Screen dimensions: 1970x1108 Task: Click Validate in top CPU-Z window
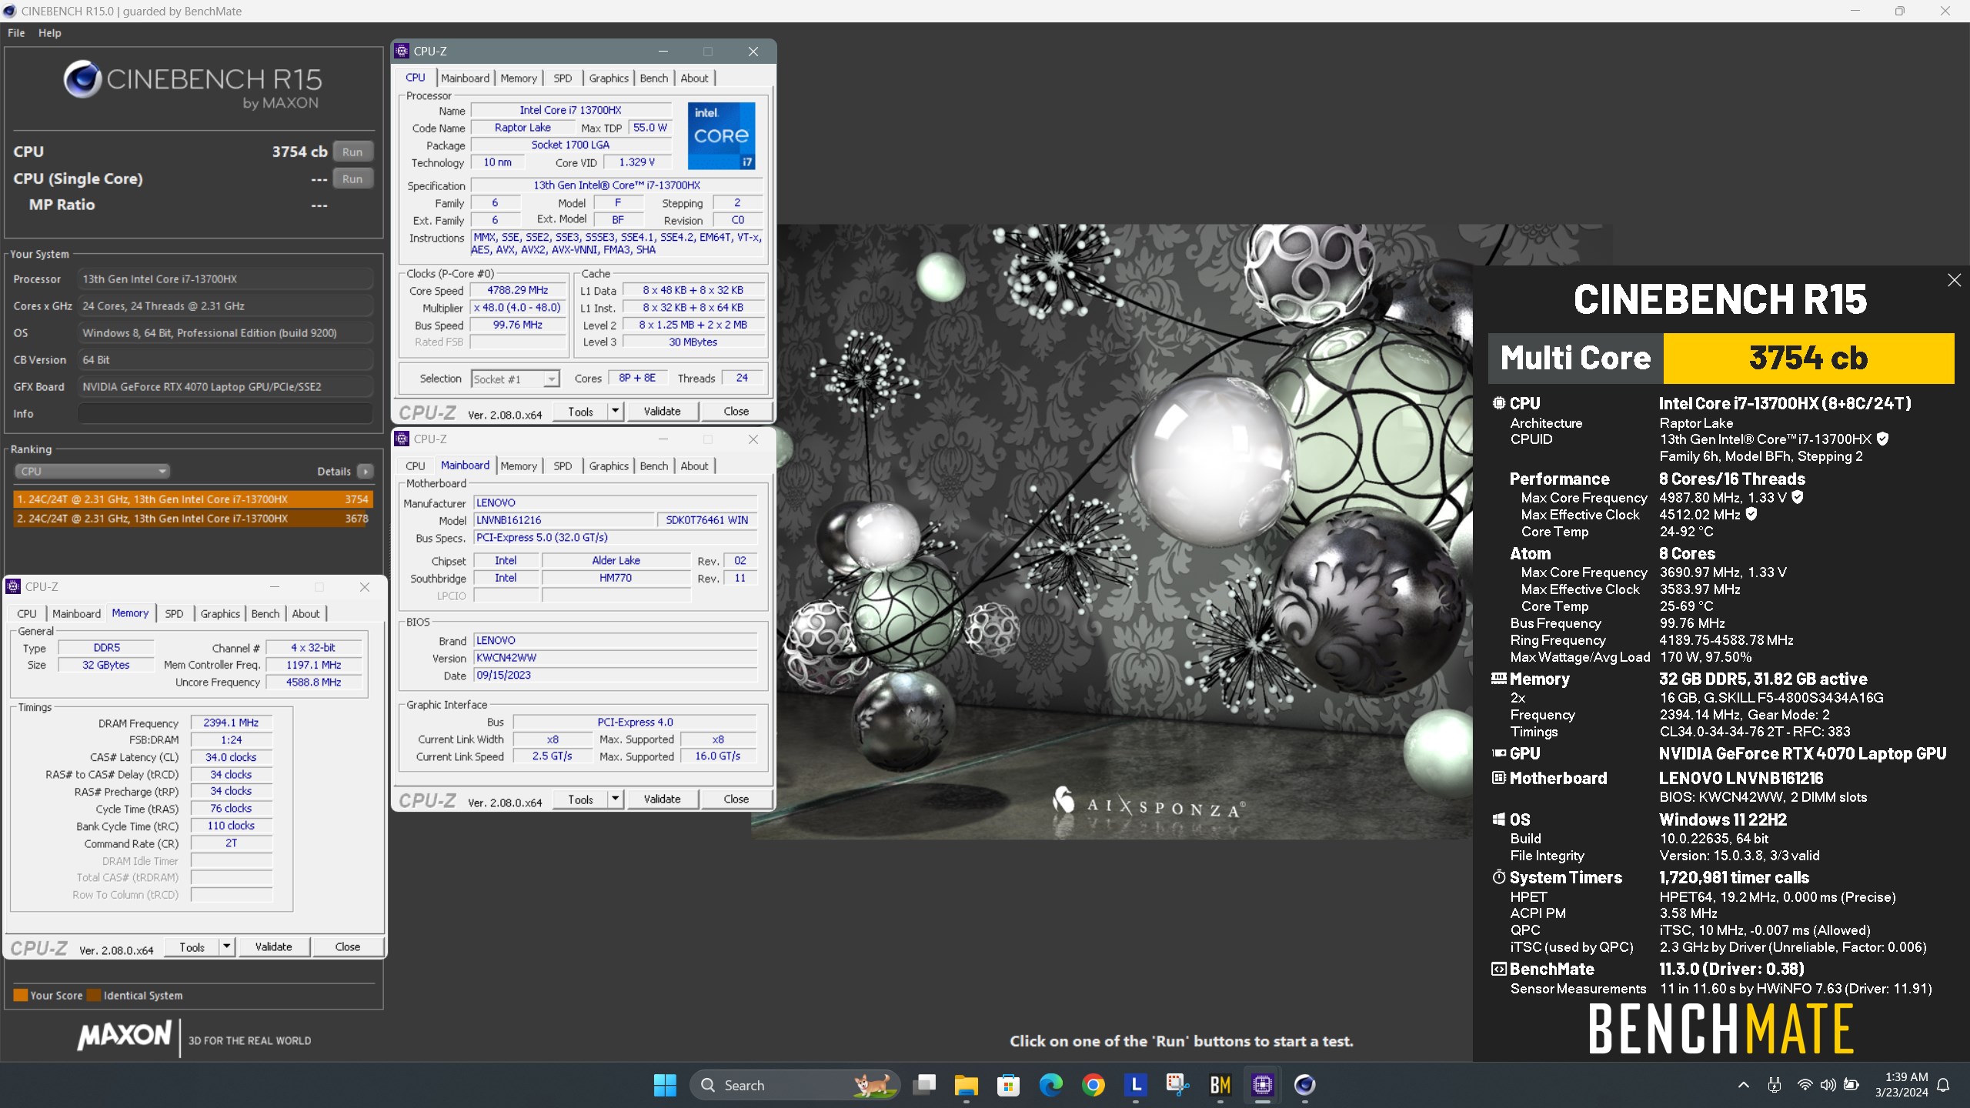coord(662,411)
